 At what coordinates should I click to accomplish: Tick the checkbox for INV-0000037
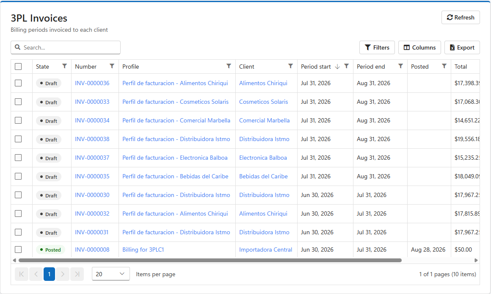click(x=18, y=158)
